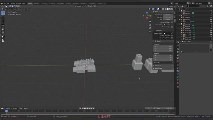The width and height of the screenshot is (213, 120).
Task: Click the Lock to Object eyedropper icon
Action: (x=172, y=33)
